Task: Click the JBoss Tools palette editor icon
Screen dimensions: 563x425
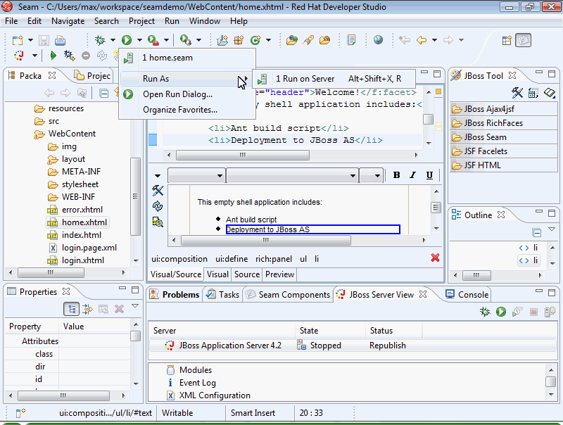Action: (517, 93)
